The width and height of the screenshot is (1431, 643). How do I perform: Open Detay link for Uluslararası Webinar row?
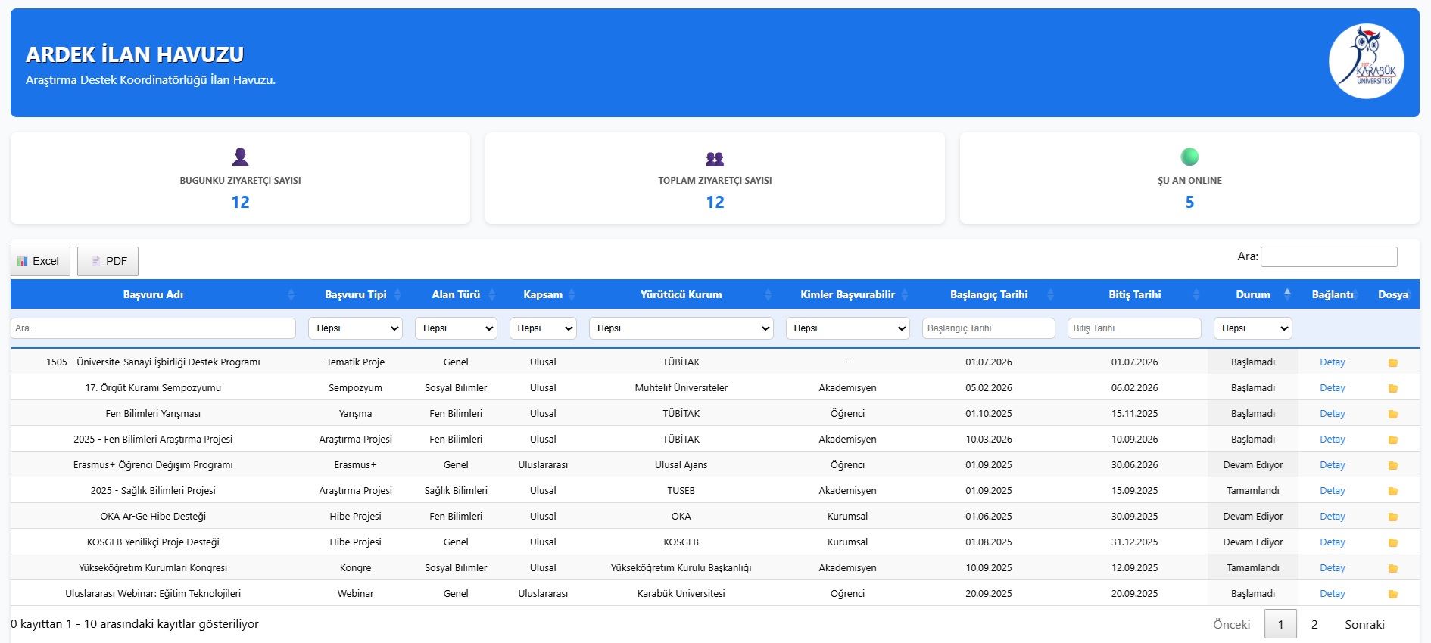point(1332,594)
